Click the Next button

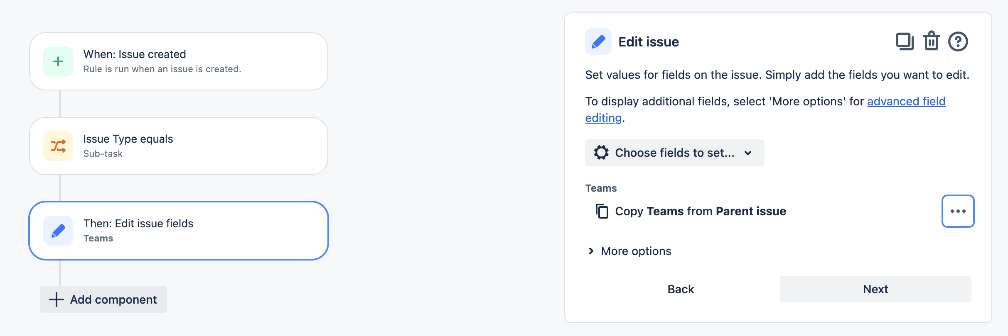pos(875,289)
